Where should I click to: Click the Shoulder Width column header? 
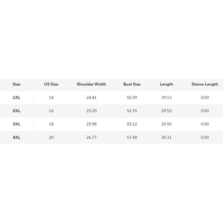pyautogui.click(x=91, y=84)
